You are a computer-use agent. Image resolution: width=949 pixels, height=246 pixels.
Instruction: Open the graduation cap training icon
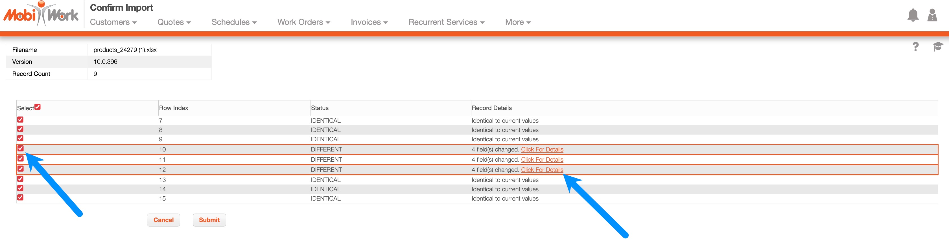click(937, 47)
